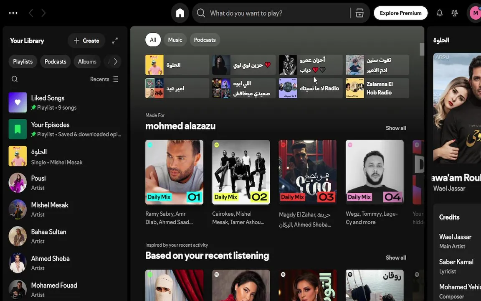Open the الحلوة title in right panel
The height and width of the screenshot is (301, 481).
(441, 40)
